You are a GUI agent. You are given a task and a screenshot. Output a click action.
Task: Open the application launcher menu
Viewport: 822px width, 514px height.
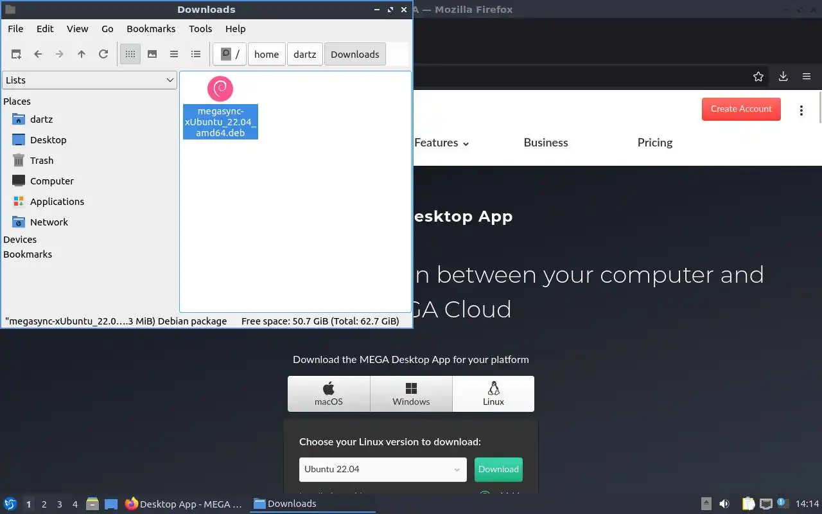(x=10, y=504)
